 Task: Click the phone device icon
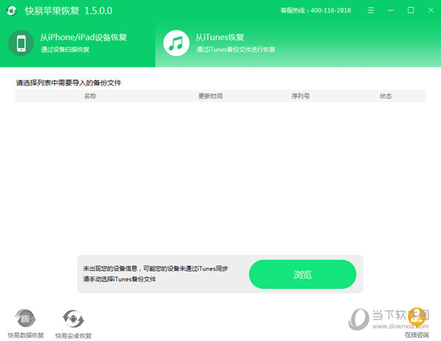click(21, 43)
